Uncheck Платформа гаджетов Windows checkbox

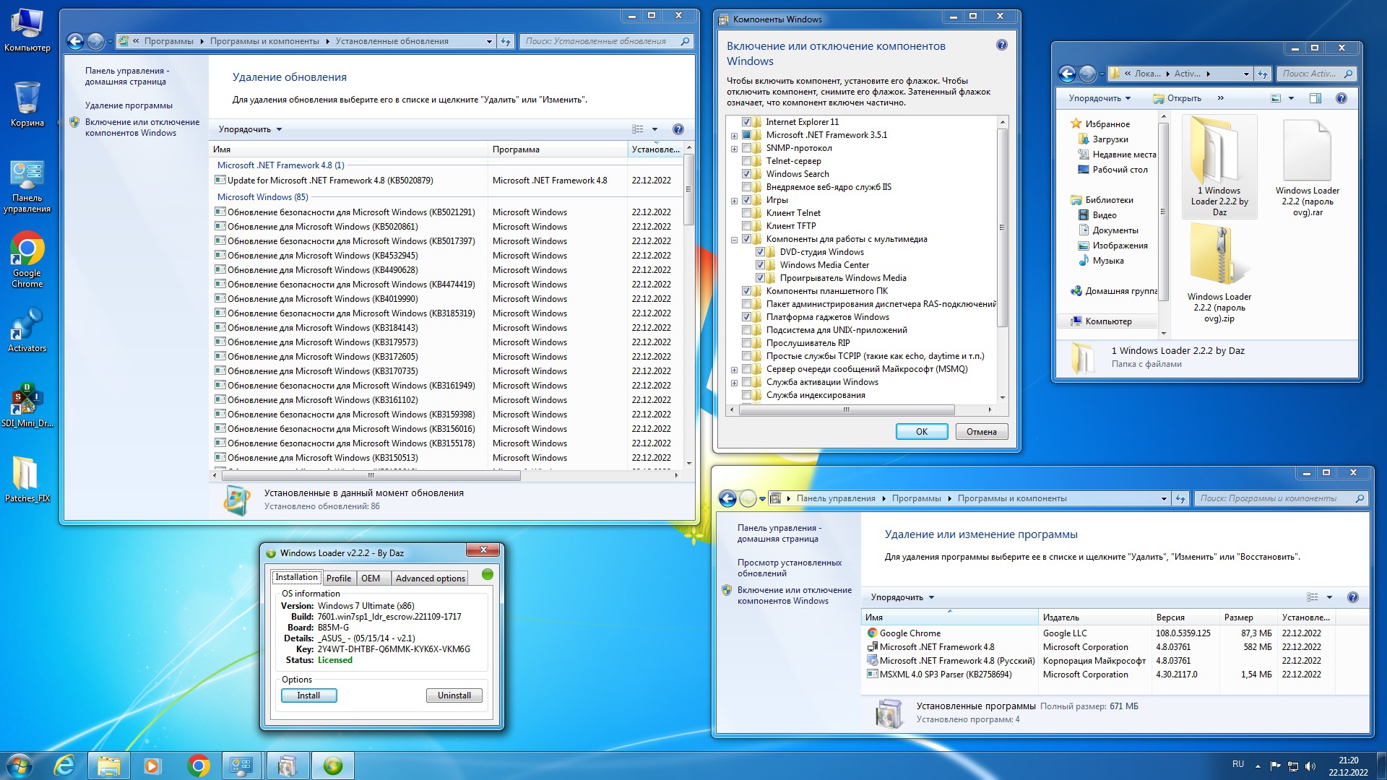tap(747, 317)
